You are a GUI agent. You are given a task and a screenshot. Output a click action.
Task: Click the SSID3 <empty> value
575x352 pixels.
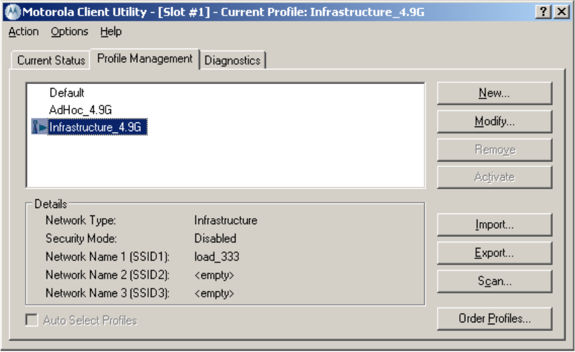click(x=214, y=293)
